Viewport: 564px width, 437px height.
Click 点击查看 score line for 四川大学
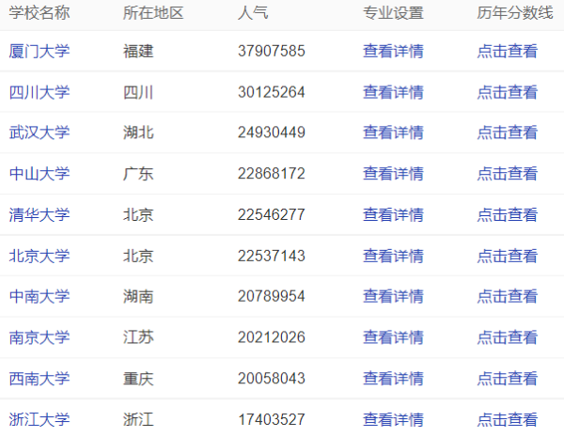(508, 92)
